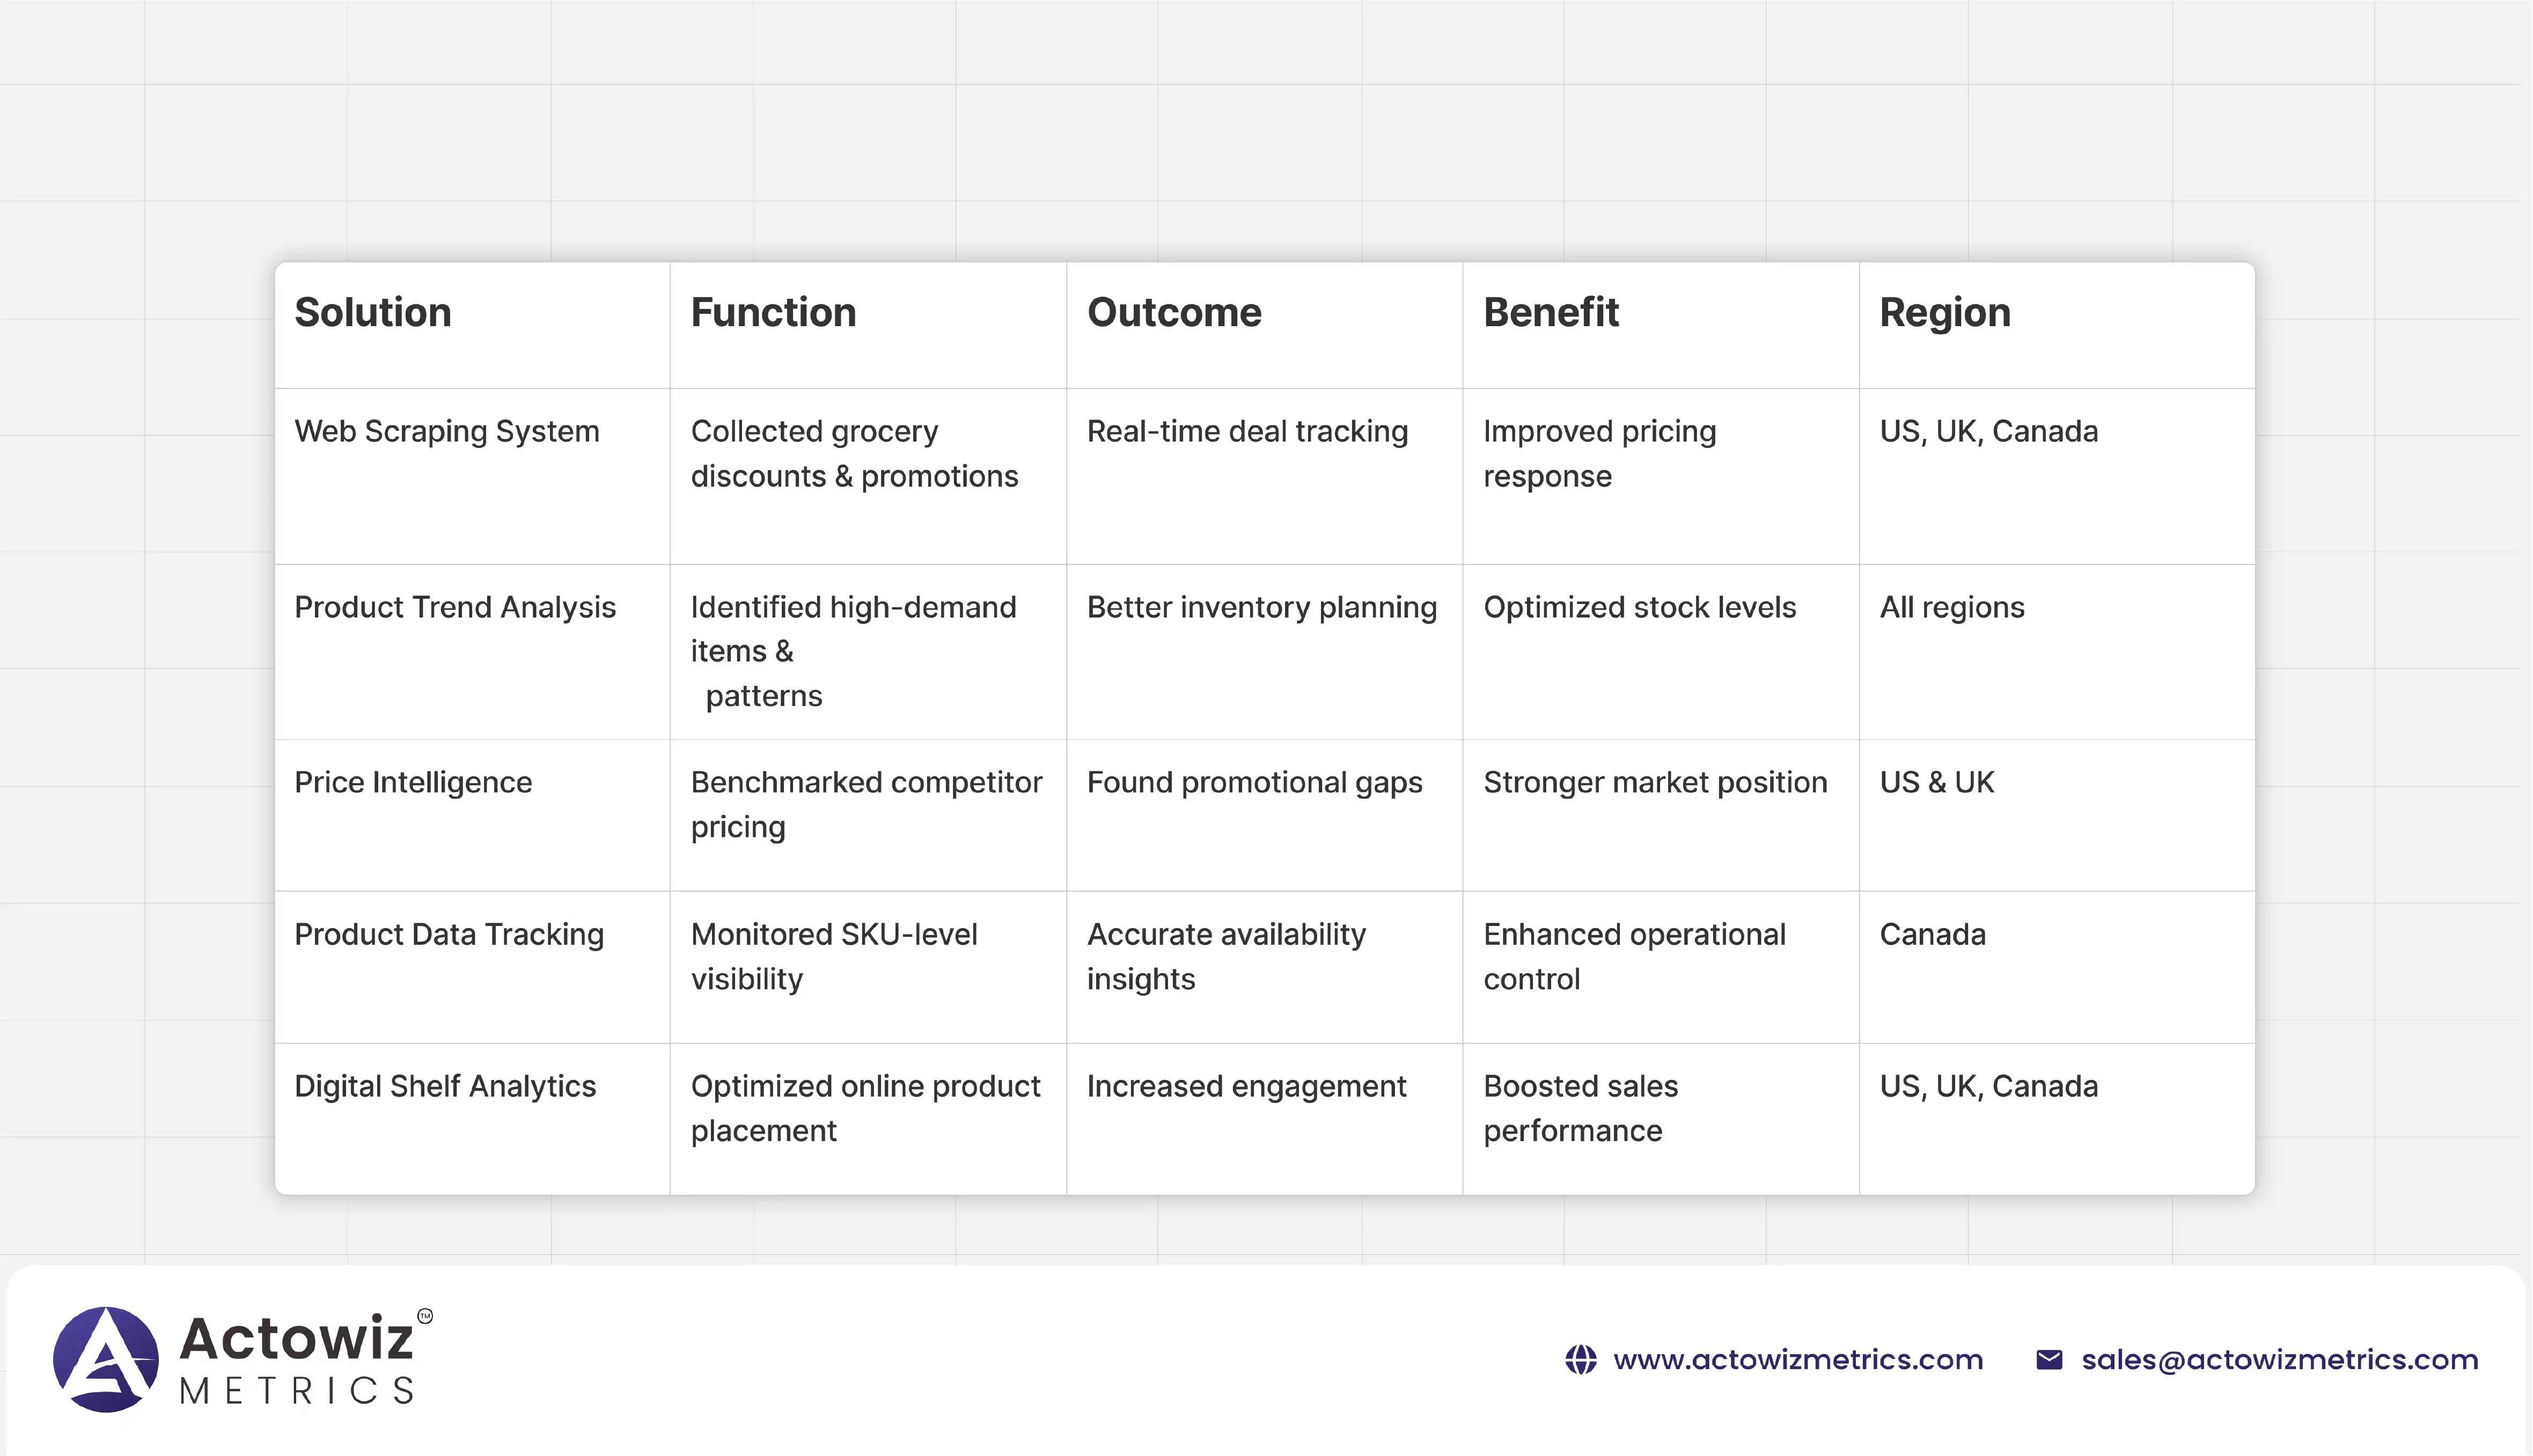Click the Function column header
2533x1456 pixels.
(773, 312)
